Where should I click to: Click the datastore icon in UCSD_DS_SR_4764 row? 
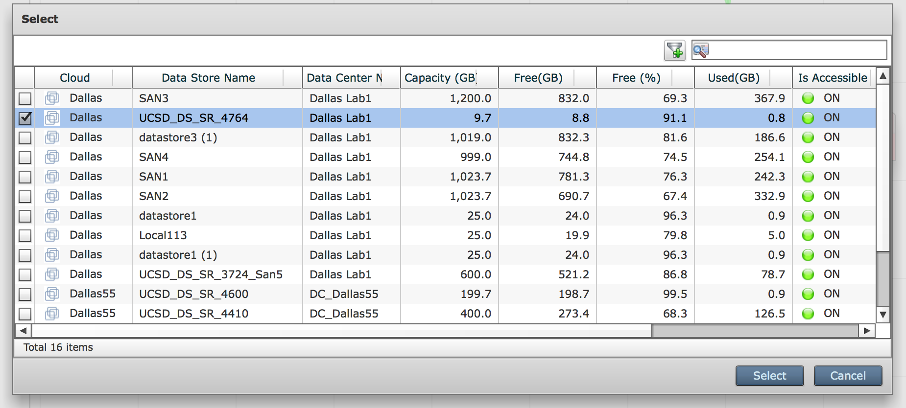(52, 118)
